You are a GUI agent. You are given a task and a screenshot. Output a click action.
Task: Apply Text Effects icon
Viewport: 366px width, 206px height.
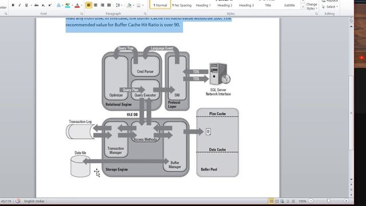(x=58, y=5)
